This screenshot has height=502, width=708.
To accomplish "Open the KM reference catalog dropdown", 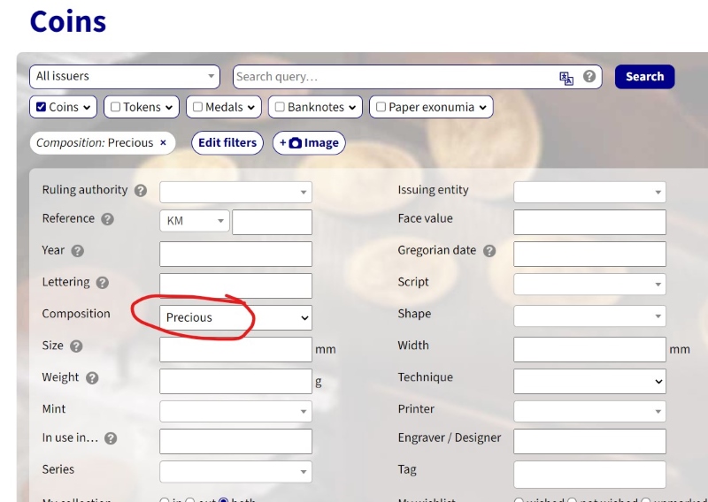I will click(195, 221).
